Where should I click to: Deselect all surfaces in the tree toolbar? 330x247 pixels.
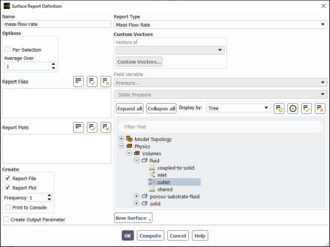click(x=320, y=108)
